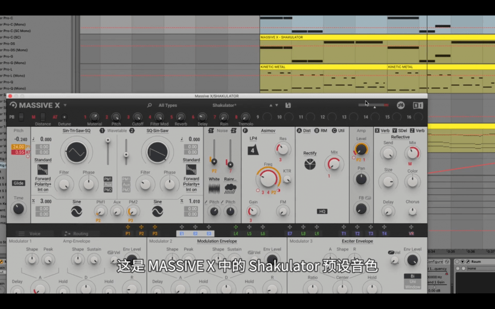Toggle oscillator 2 on/off badge

[132, 131]
